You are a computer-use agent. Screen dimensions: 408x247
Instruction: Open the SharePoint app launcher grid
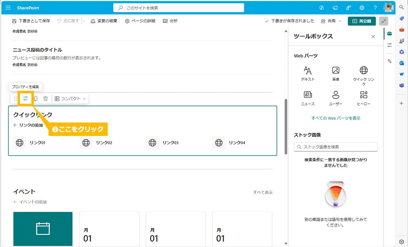coord(8,8)
